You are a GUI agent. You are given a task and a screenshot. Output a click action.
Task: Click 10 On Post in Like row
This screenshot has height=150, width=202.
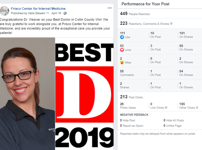click(155, 35)
